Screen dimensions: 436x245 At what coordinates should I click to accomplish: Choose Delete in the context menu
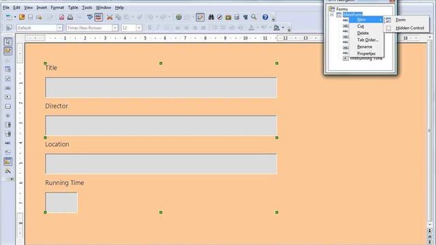[367, 33]
